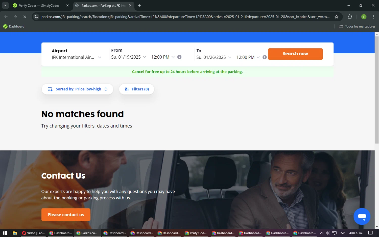
Task: Click the address bar URL
Action: pos(185,17)
